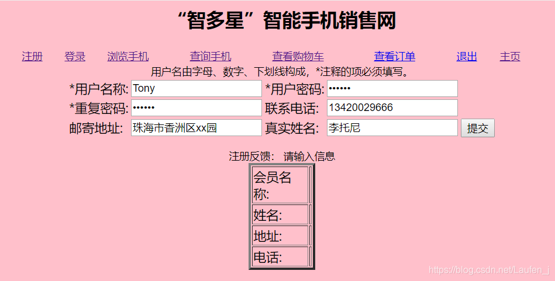Click the 退出 link
This screenshot has height=281, width=555.
pyautogui.click(x=467, y=57)
